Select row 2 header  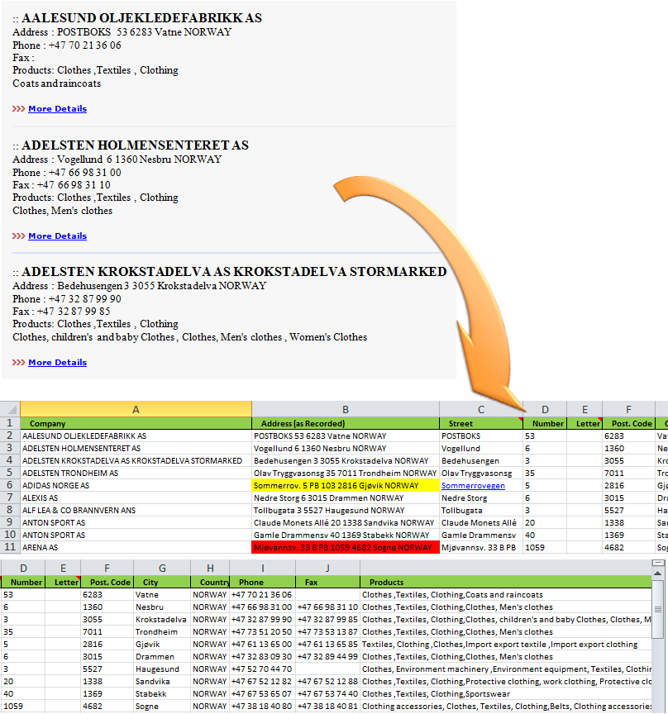(x=10, y=436)
